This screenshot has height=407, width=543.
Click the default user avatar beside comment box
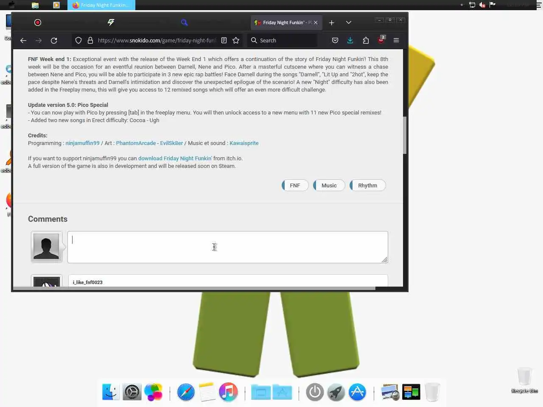pyautogui.click(x=46, y=247)
